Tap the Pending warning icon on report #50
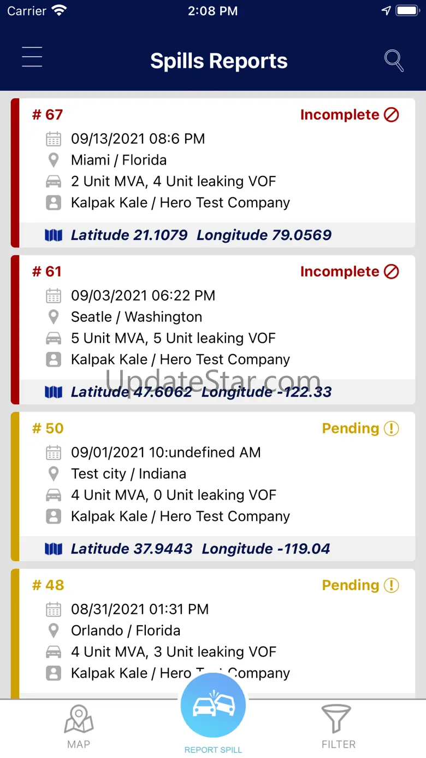The image size is (426, 758). (392, 428)
